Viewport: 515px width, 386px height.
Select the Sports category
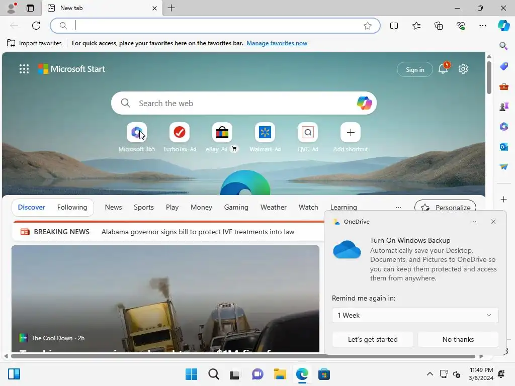143,207
